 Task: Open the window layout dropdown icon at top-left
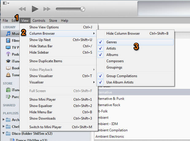tap(6, 3)
